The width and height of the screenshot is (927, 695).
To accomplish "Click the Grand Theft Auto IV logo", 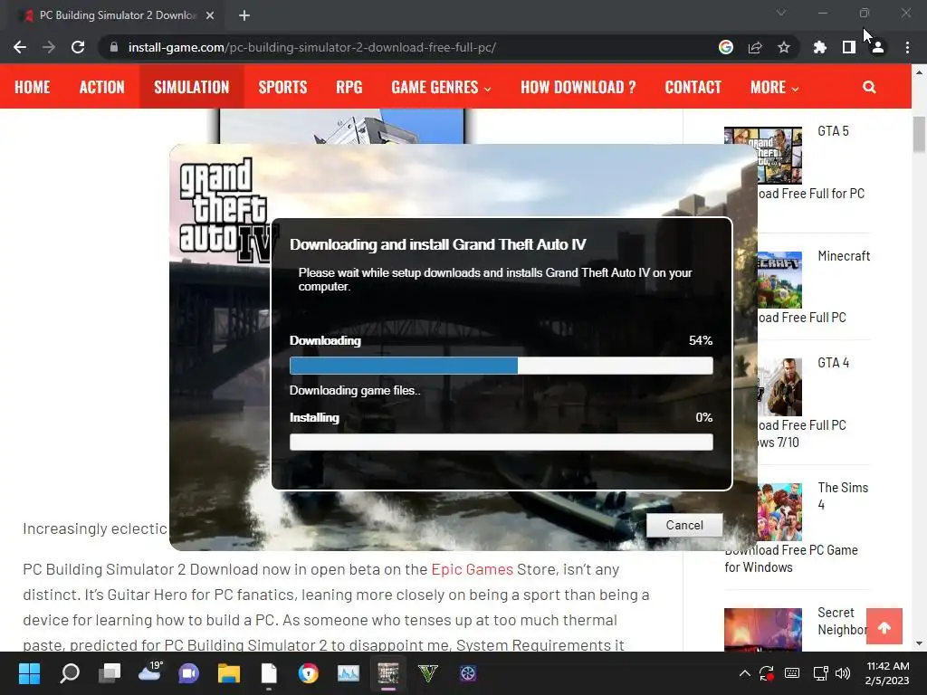I will click(228, 210).
